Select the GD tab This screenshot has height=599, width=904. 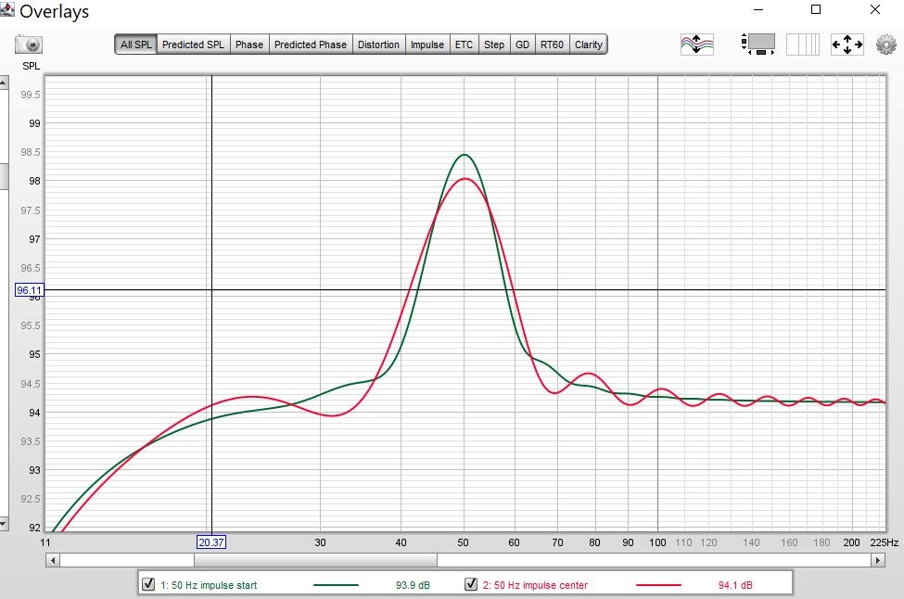[522, 45]
